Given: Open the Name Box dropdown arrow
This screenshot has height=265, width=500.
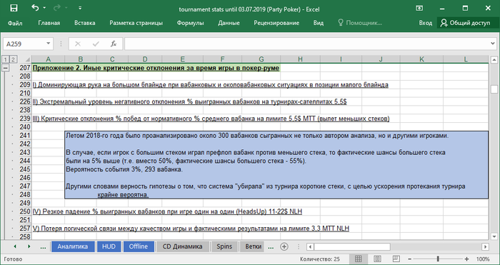Looking at the screenshot, I should click(49, 44).
